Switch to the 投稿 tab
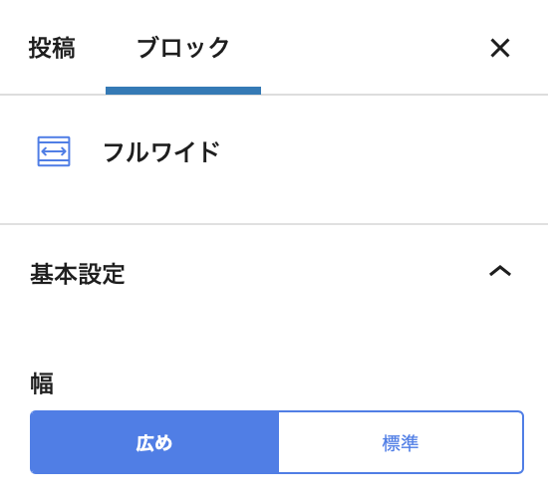 pos(52,48)
